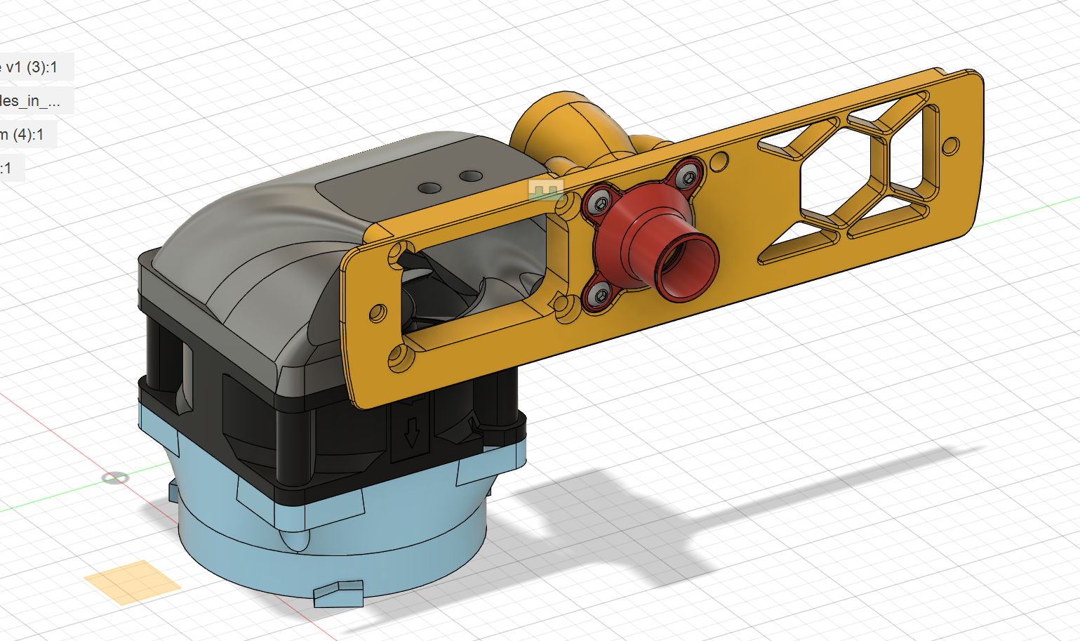This screenshot has height=641, width=1080.
Task: Select the origin point circle on the grid
Action: [115, 478]
